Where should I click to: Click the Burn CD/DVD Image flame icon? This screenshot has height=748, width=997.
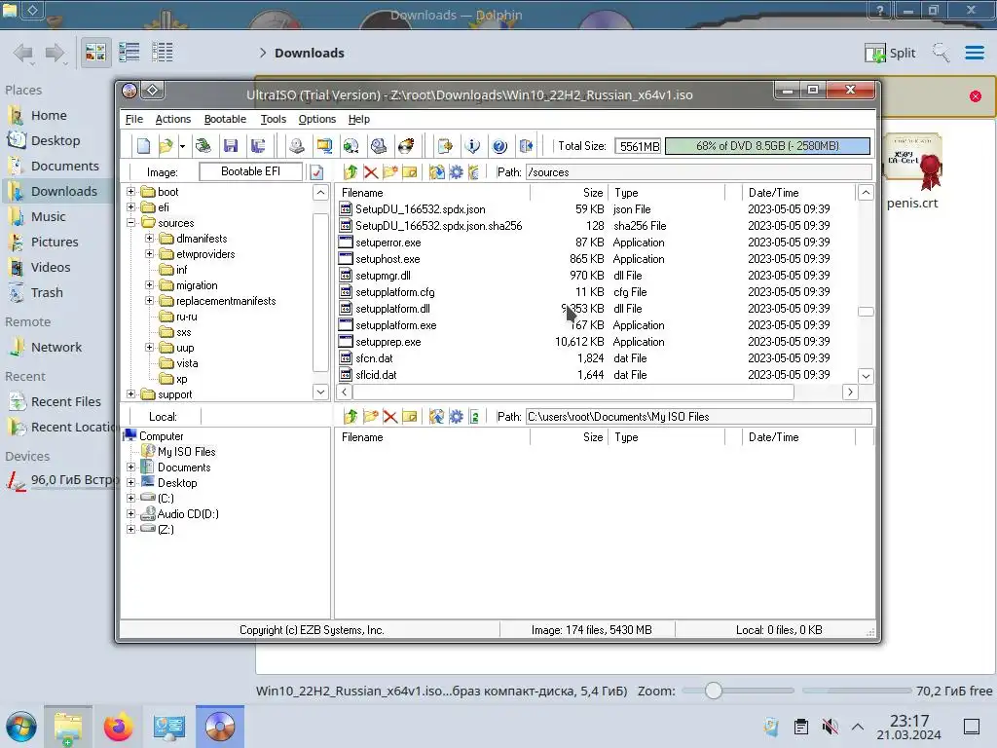point(406,146)
